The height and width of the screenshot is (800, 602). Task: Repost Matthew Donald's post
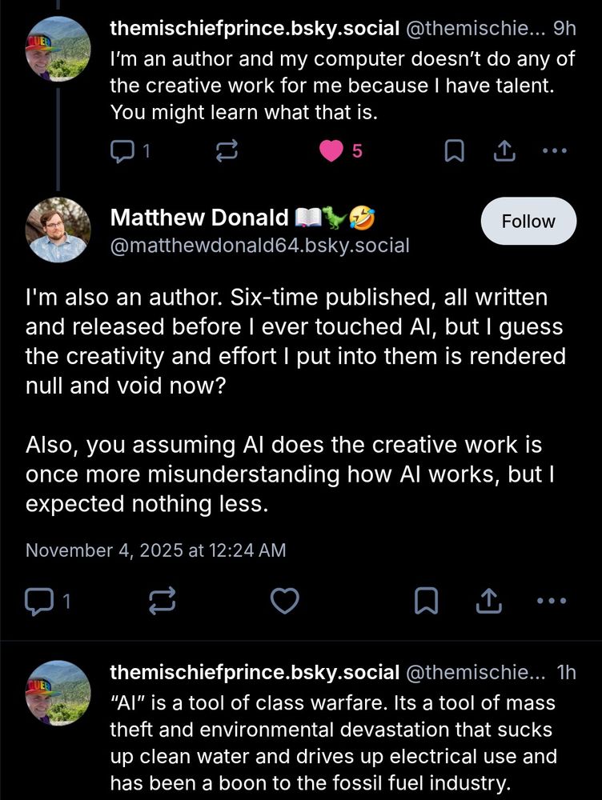point(163,602)
